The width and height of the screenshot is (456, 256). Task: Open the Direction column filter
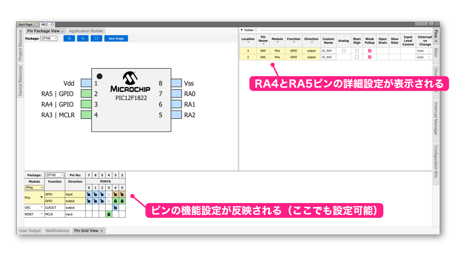(312, 42)
